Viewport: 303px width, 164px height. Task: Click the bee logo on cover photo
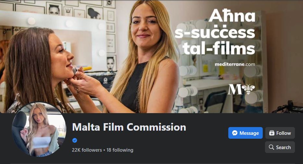[248, 89]
